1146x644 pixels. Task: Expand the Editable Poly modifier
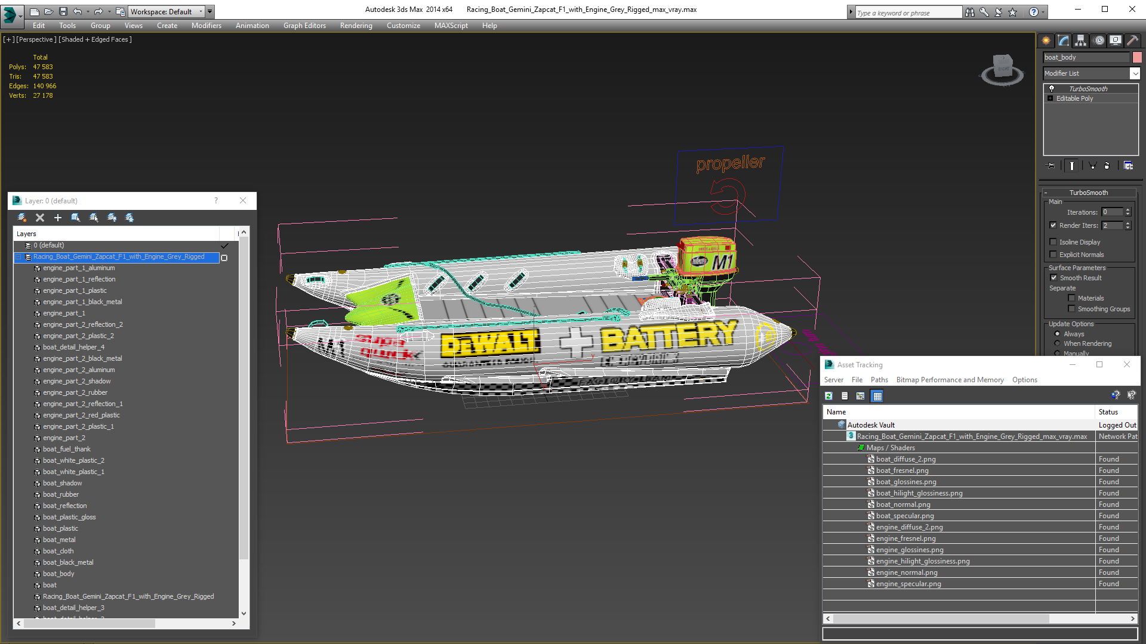[1050, 98]
